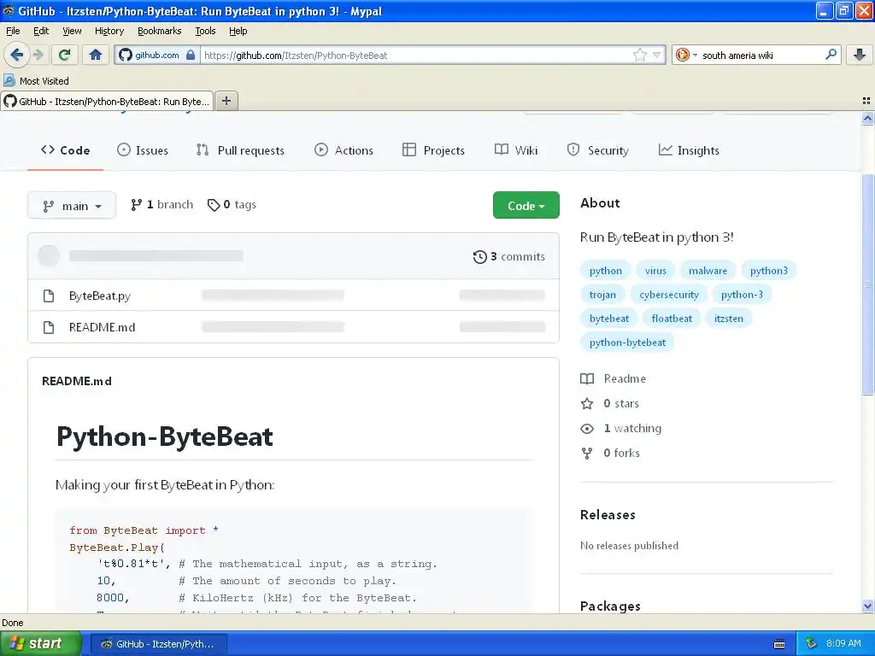
Task: Click the virus topic tag
Action: point(655,271)
